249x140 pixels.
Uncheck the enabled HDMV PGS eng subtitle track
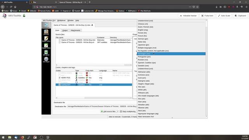tap(60, 78)
